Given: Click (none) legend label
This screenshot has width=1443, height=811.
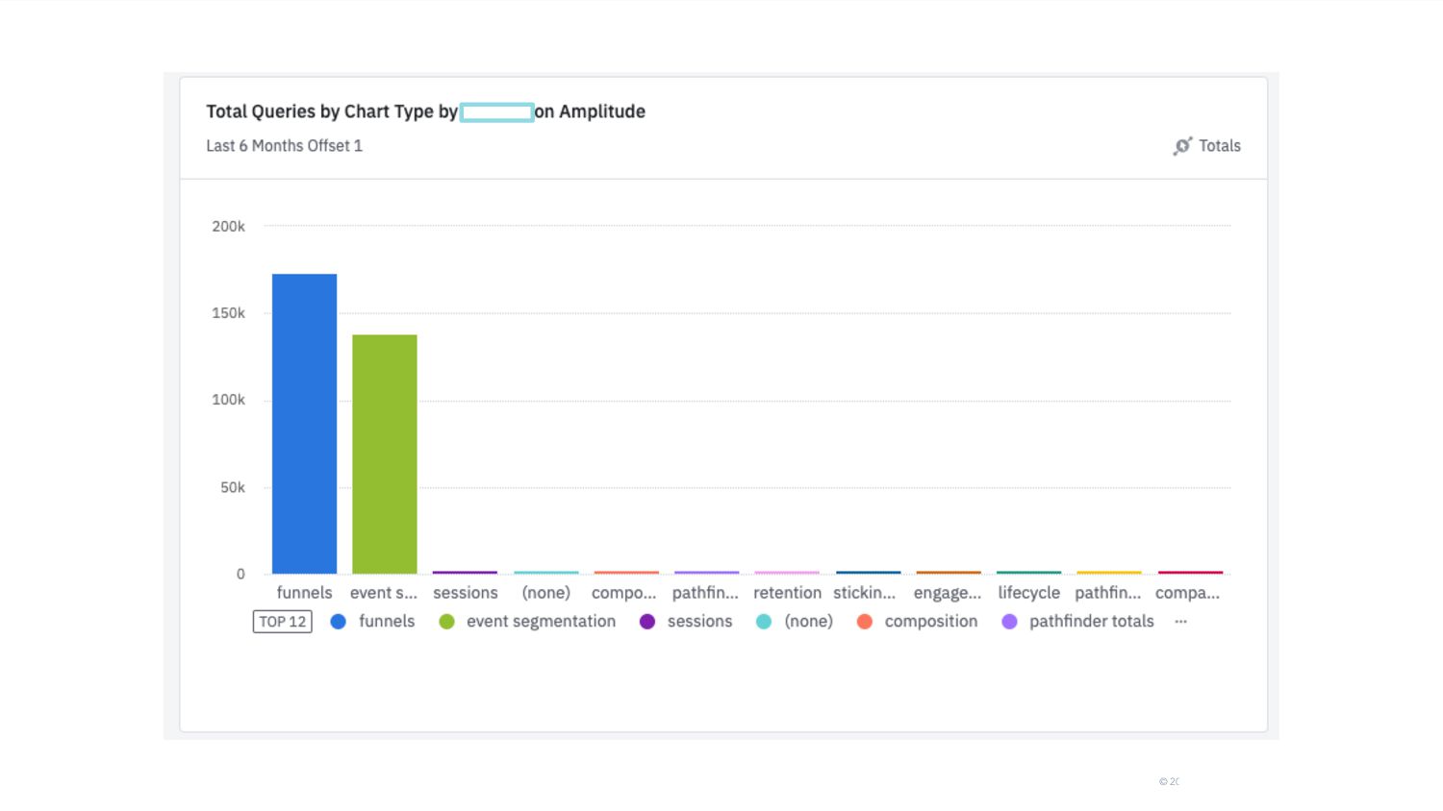Looking at the screenshot, I should 809,622.
